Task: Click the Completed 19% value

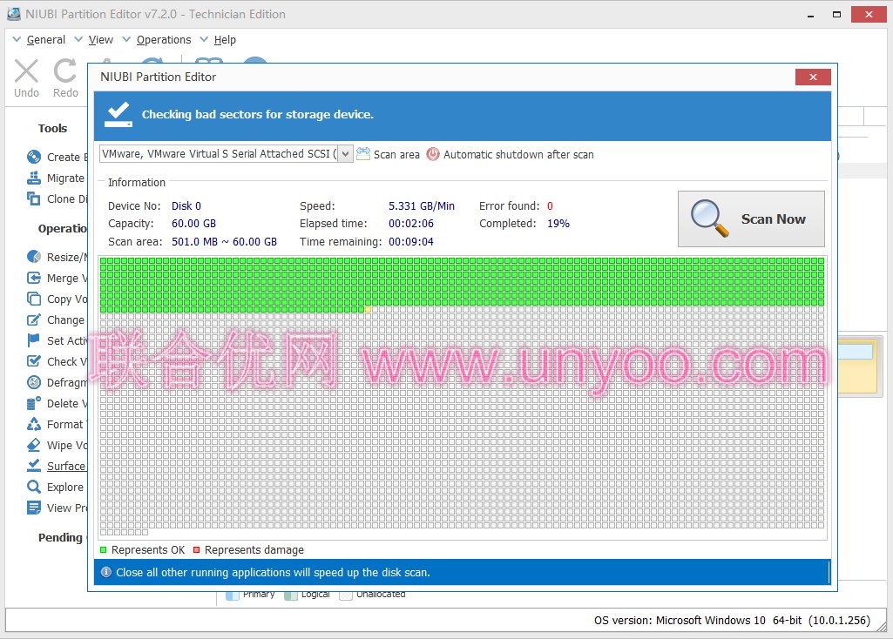Action: (558, 224)
